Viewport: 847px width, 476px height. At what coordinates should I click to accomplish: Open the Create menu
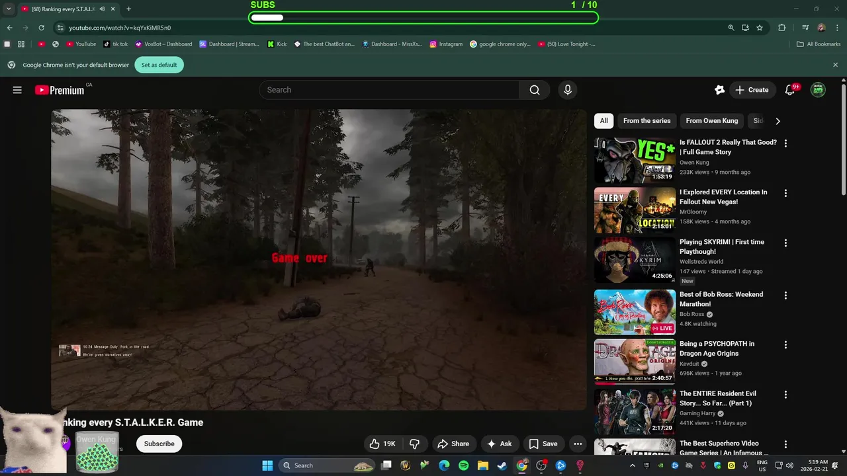point(752,90)
